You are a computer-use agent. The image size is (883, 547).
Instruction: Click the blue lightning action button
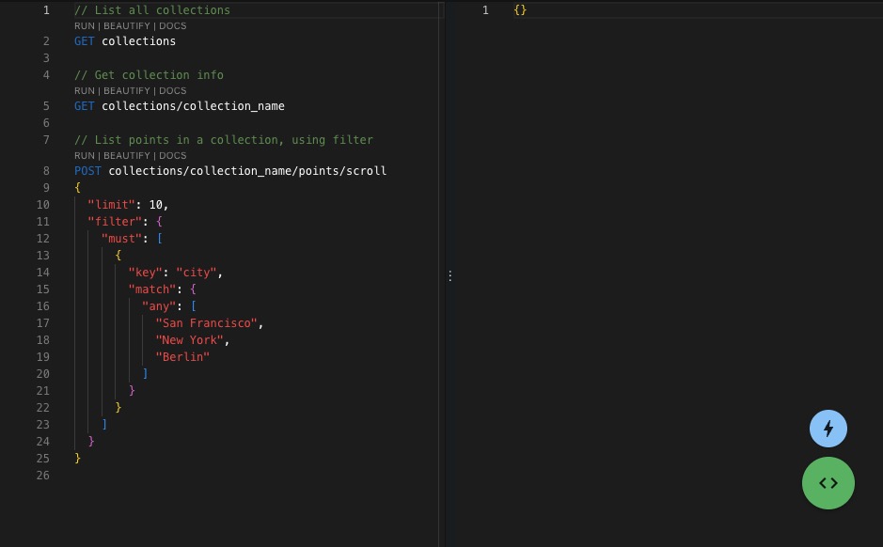(828, 428)
